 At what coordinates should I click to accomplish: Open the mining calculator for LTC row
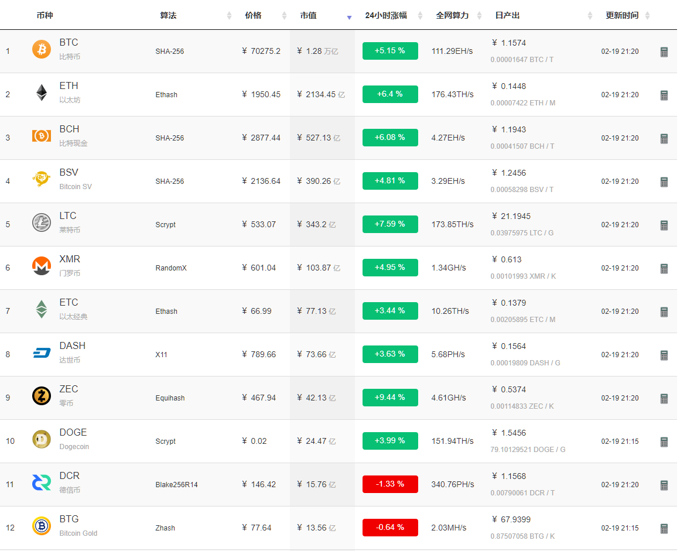click(x=664, y=225)
